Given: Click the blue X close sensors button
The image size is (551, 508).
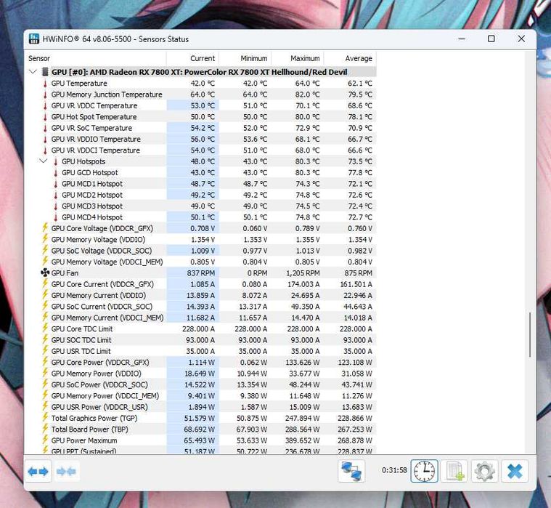Looking at the screenshot, I should [515, 471].
